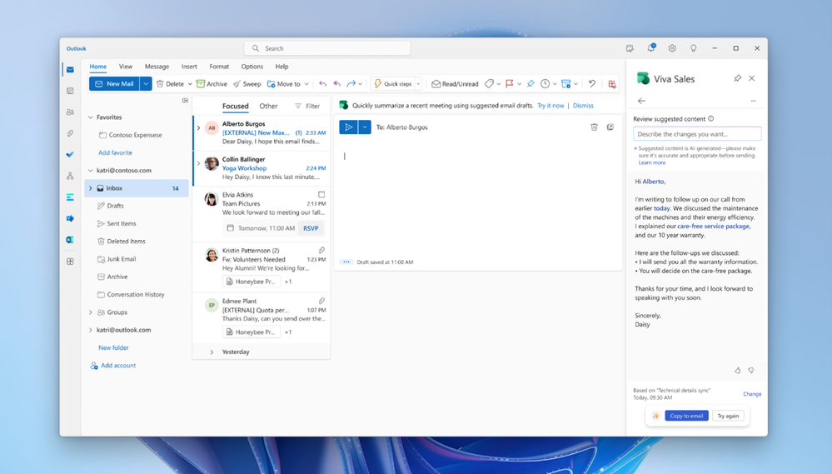
Task: Expand the katri@outlook.com account
Action: pyautogui.click(x=91, y=330)
